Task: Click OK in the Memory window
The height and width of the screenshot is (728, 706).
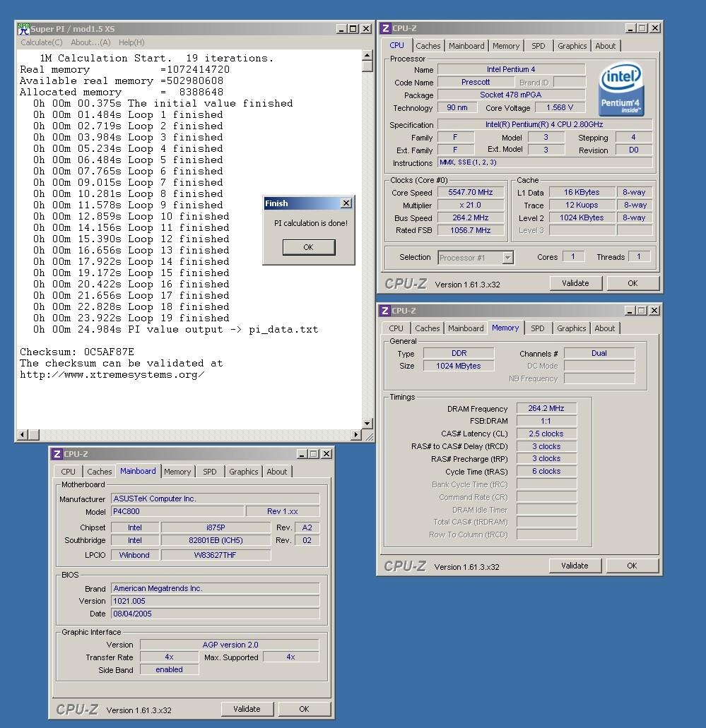Action: click(x=632, y=566)
